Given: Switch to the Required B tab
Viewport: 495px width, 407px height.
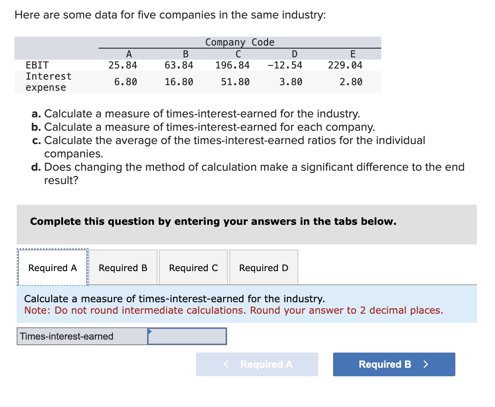Looking at the screenshot, I should coord(123,267).
